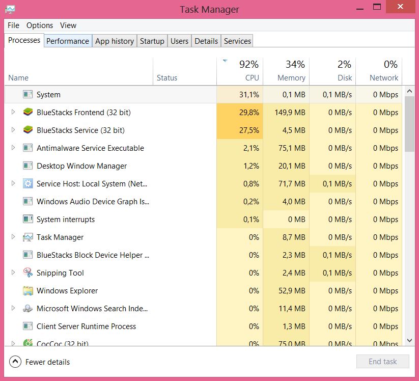
Task: Click the Fewer details link
Action: (47, 362)
